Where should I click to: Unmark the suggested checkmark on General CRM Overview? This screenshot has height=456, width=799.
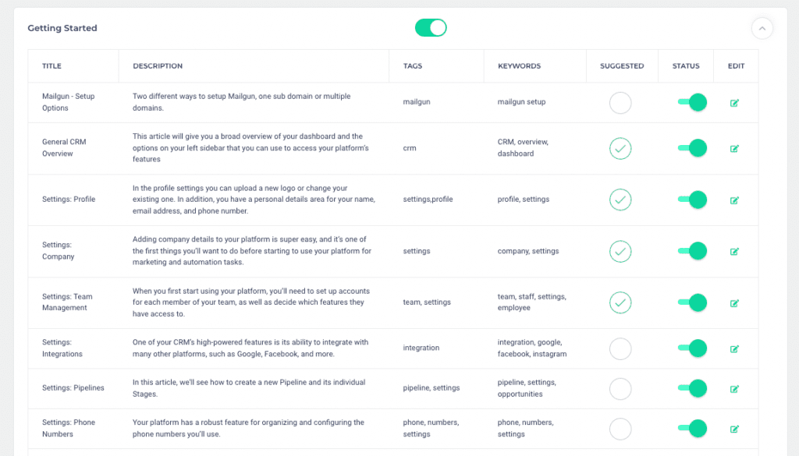[620, 148]
